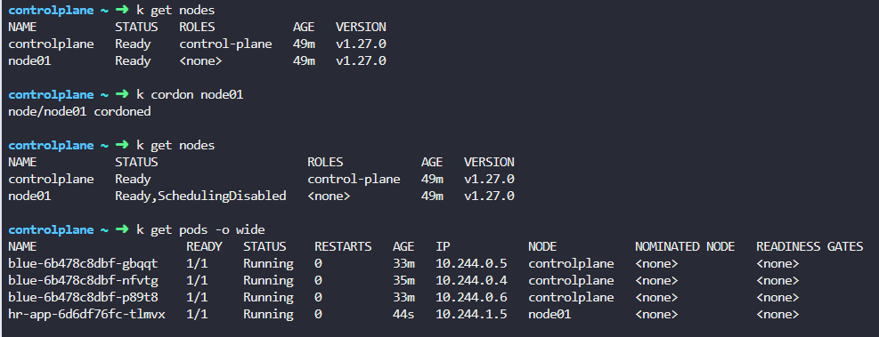Select IP address 10.244.1.5

[x=471, y=315]
